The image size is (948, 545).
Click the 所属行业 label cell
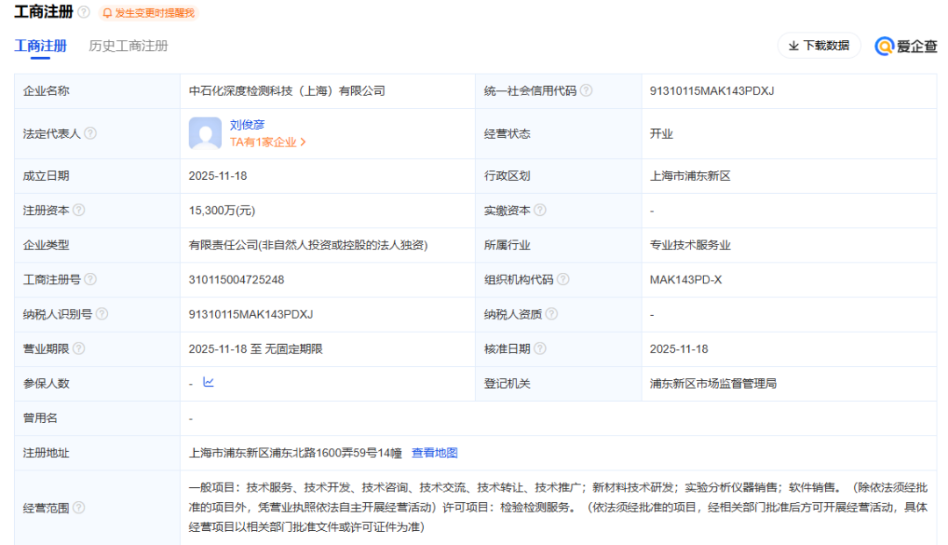point(558,245)
